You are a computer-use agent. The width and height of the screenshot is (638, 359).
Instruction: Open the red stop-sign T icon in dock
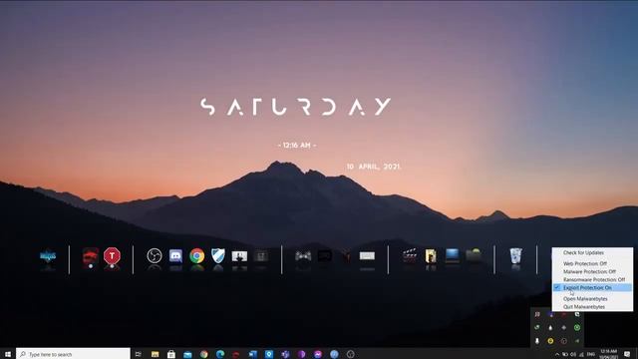(x=112, y=256)
